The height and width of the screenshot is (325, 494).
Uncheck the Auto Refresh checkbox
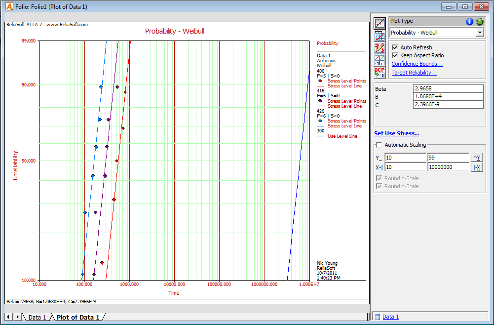click(x=395, y=47)
